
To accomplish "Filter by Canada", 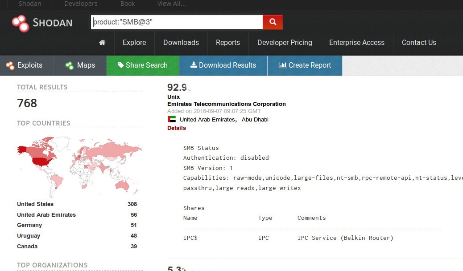I will tap(27, 246).
